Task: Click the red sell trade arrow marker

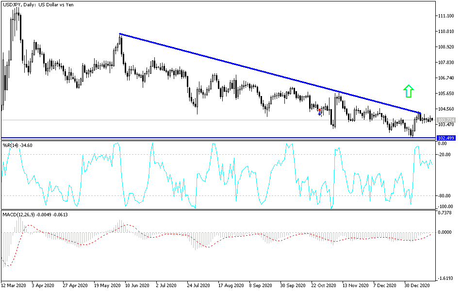Action: point(319,110)
